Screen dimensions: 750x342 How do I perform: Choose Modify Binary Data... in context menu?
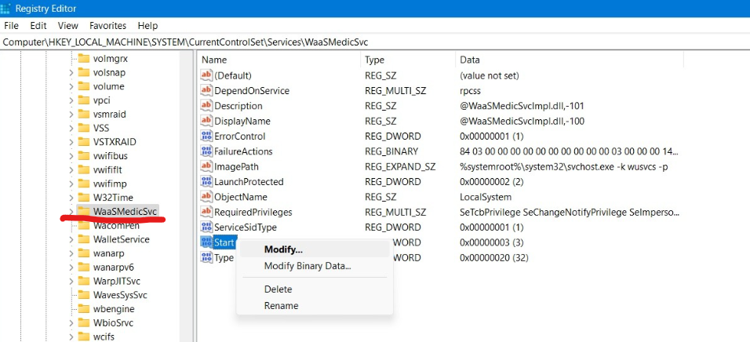(315, 266)
